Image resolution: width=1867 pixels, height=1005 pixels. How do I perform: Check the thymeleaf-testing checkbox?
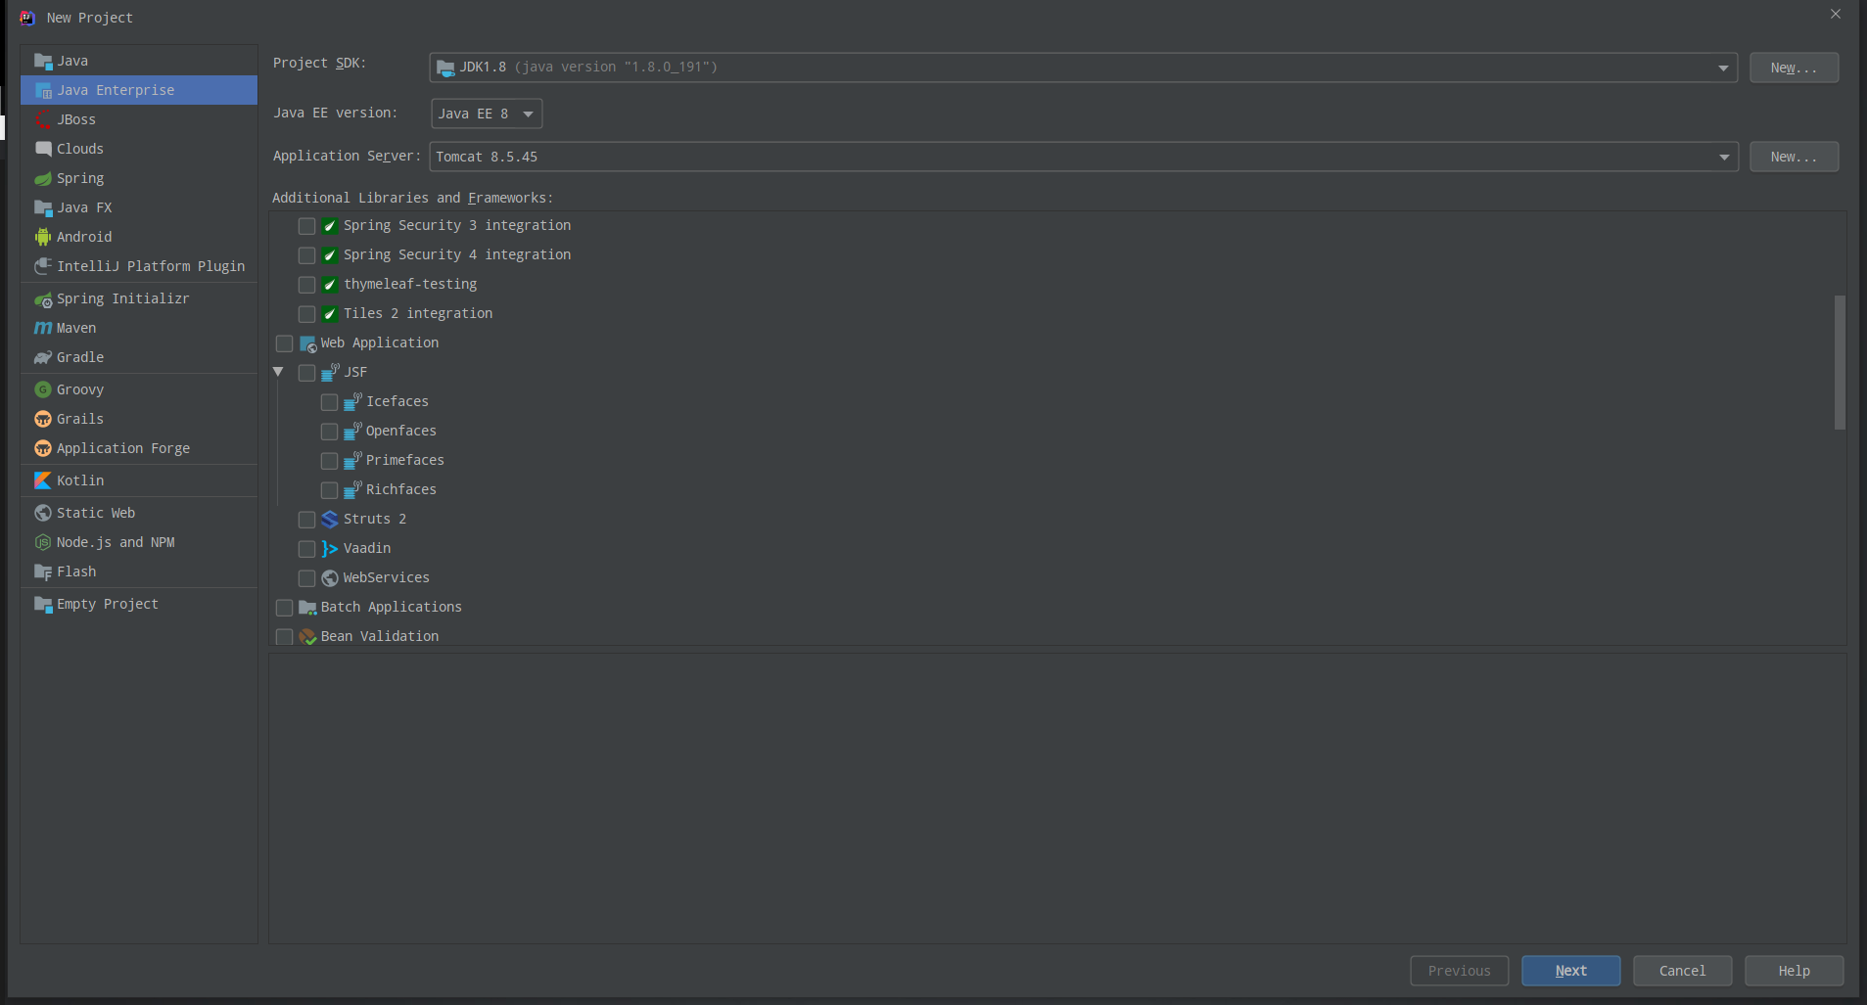click(306, 285)
